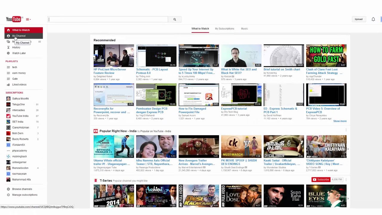Click the Muhammad Alfa channel avatar
Screen dimensions: 382x215
tap(8, 179)
